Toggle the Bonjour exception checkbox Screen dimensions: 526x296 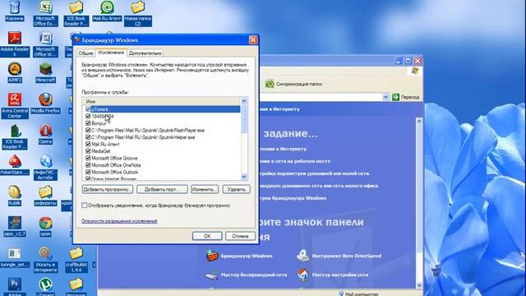88,123
